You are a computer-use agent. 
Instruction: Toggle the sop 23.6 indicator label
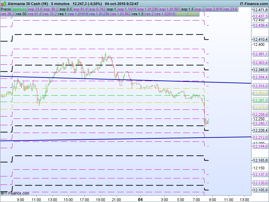tap(35, 9)
